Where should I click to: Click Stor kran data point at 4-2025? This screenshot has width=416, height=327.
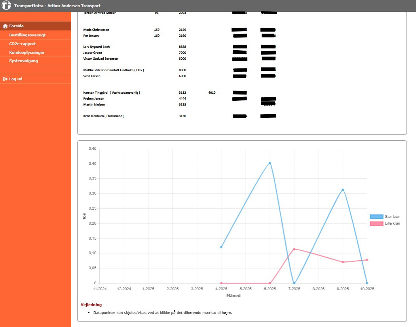click(x=221, y=247)
